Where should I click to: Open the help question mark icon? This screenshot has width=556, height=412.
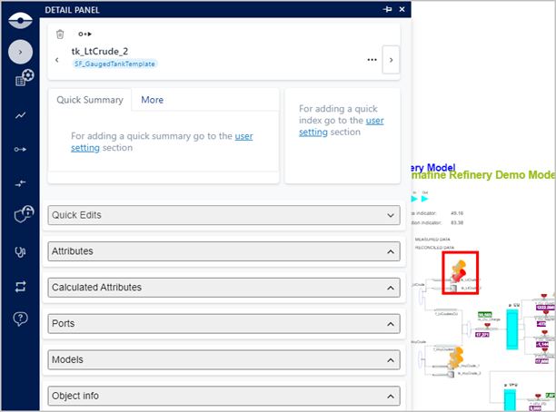(x=21, y=319)
